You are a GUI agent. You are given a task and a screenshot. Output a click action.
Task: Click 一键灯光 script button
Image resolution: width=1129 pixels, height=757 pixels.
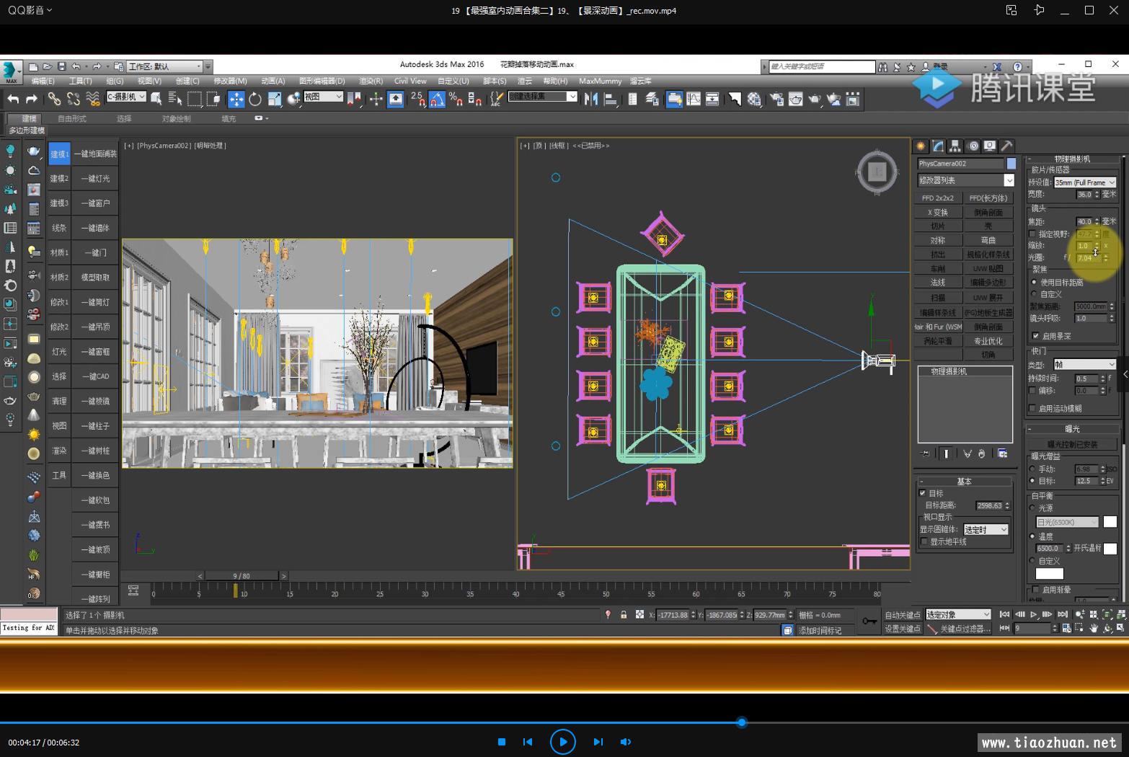coord(95,178)
